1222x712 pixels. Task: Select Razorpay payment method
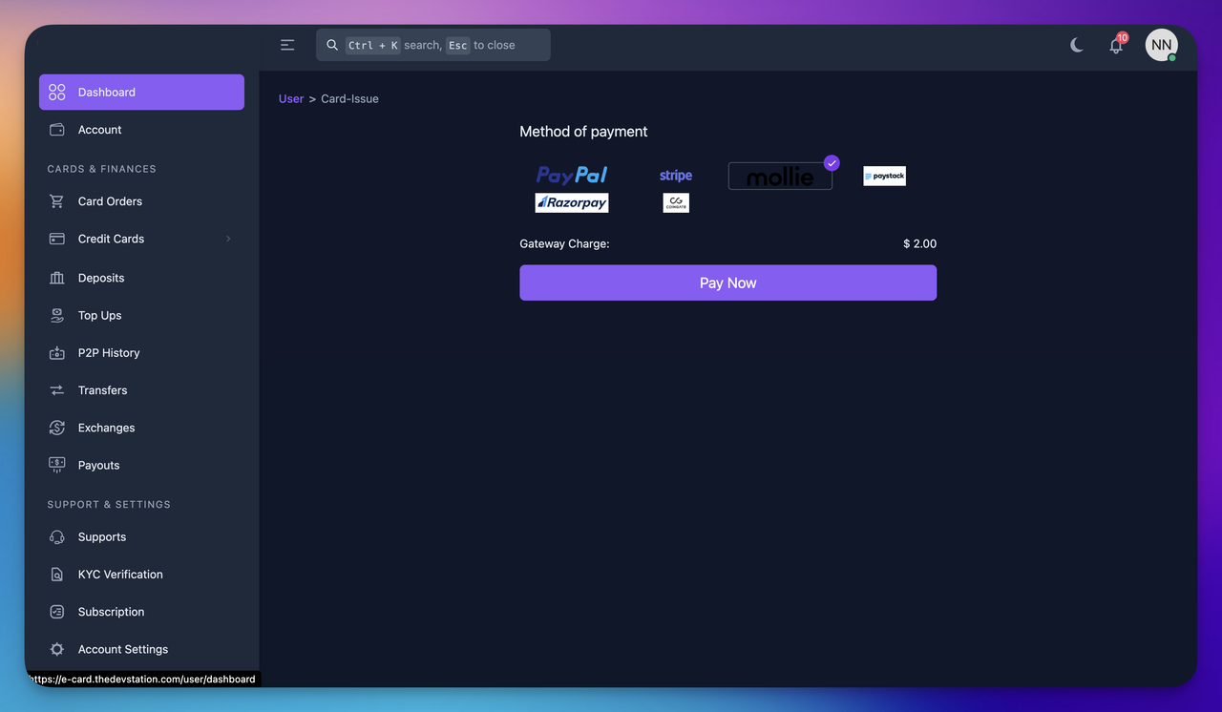572,202
